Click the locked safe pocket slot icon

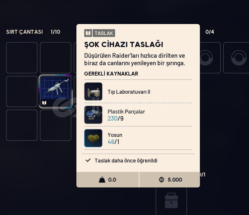pyautogui.click(x=171, y=200)
